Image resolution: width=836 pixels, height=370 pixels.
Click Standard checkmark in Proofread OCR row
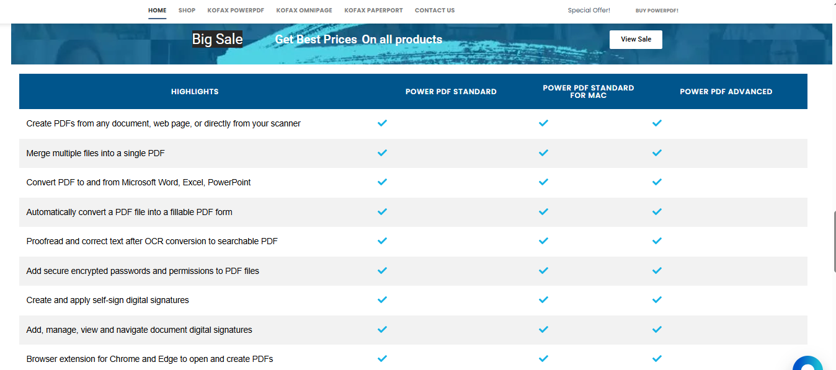(x=382, y=241)
